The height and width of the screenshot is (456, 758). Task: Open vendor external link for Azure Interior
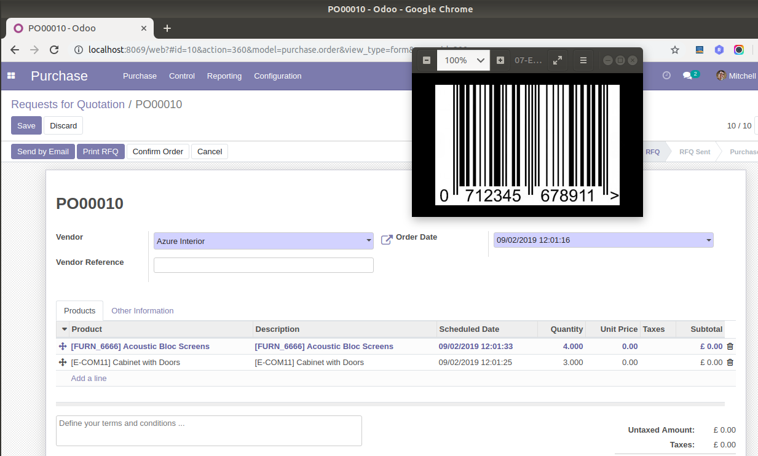click(x=387, y=240)
